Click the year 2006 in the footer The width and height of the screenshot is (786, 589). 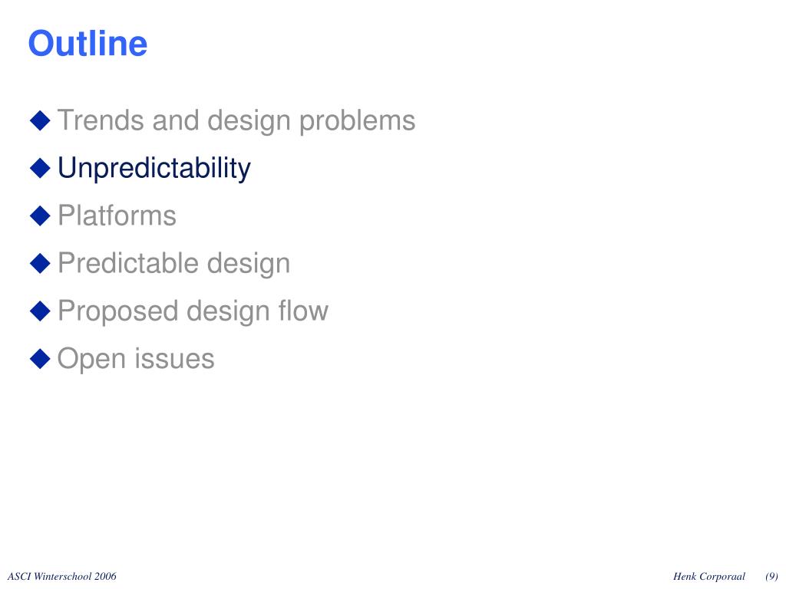coord(105,577)
